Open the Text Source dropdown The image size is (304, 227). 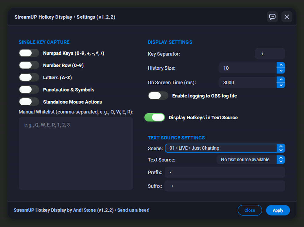[251, 159]
